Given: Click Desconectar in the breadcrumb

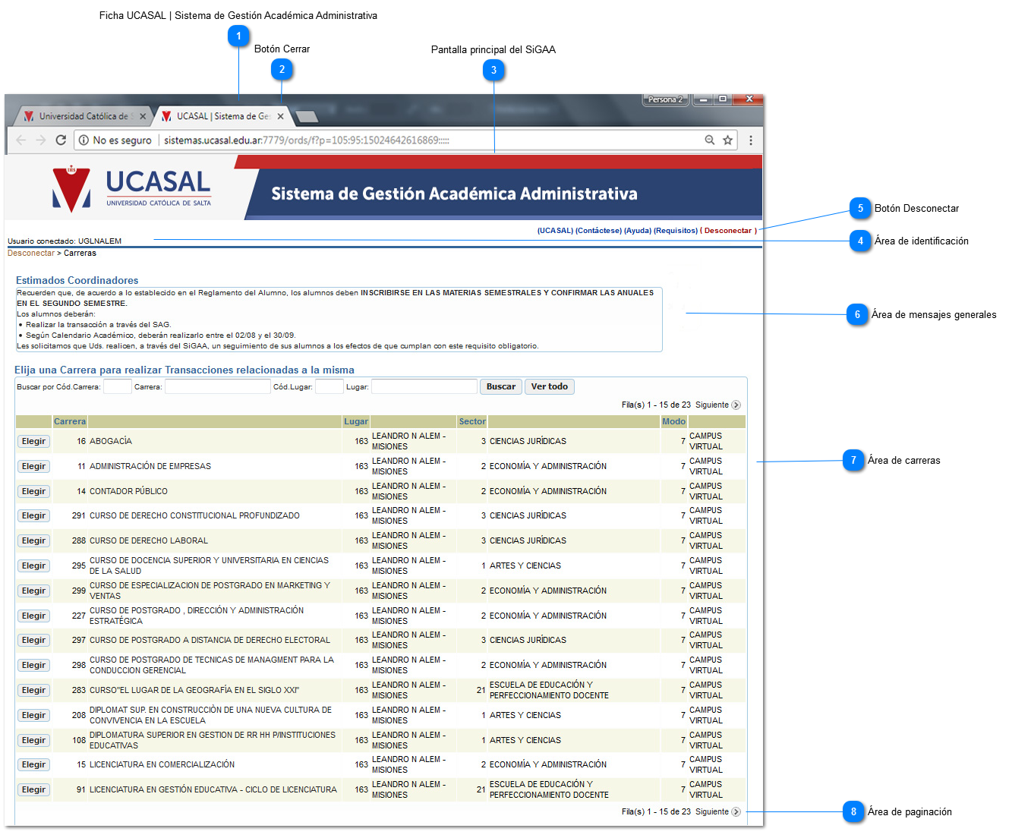Looking at the screenshot, I should click(x=31, y=254).
